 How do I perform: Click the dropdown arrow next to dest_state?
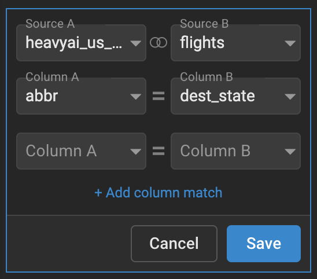pyautogui.click(x=290, y=97)
